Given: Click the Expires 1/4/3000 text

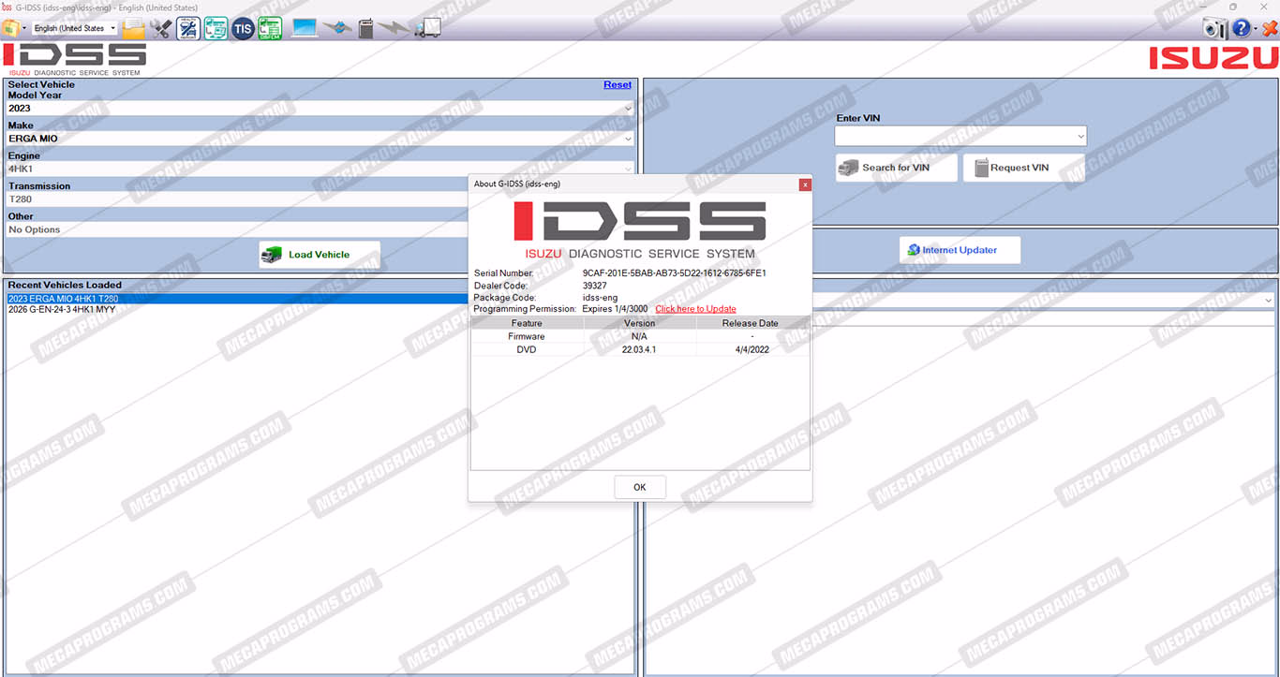Looking at the screenshot, I should tap(615, 309).
